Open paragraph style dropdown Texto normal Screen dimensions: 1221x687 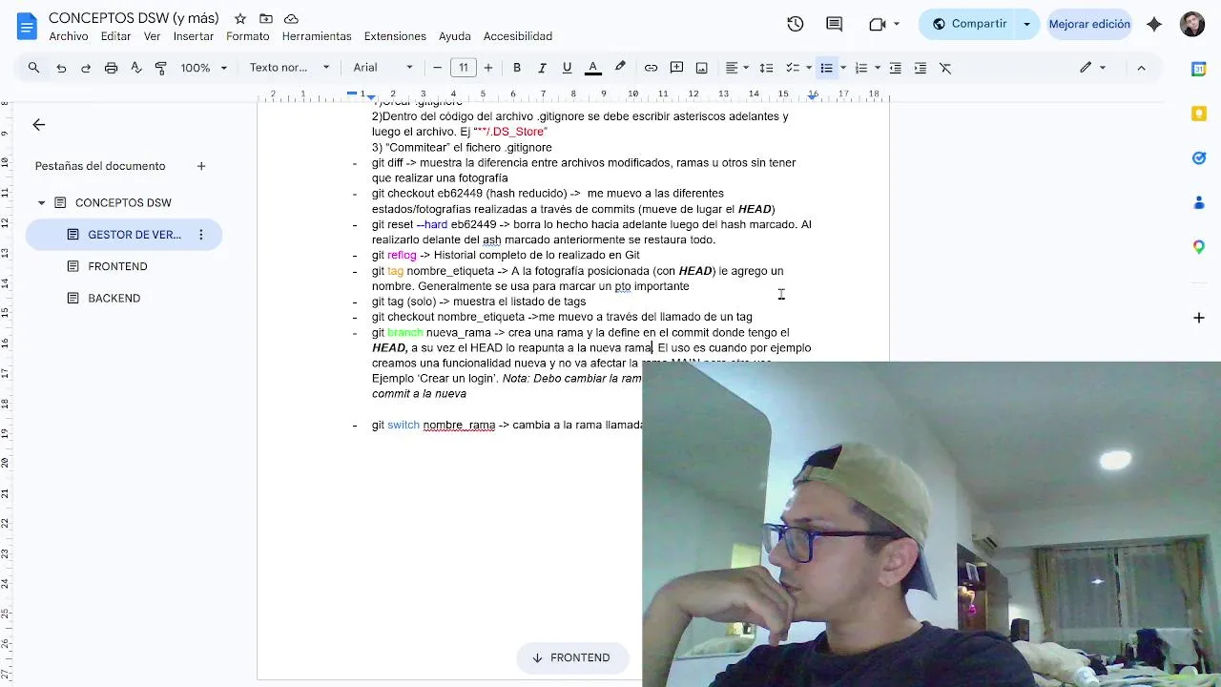click(x=289, y=68)
